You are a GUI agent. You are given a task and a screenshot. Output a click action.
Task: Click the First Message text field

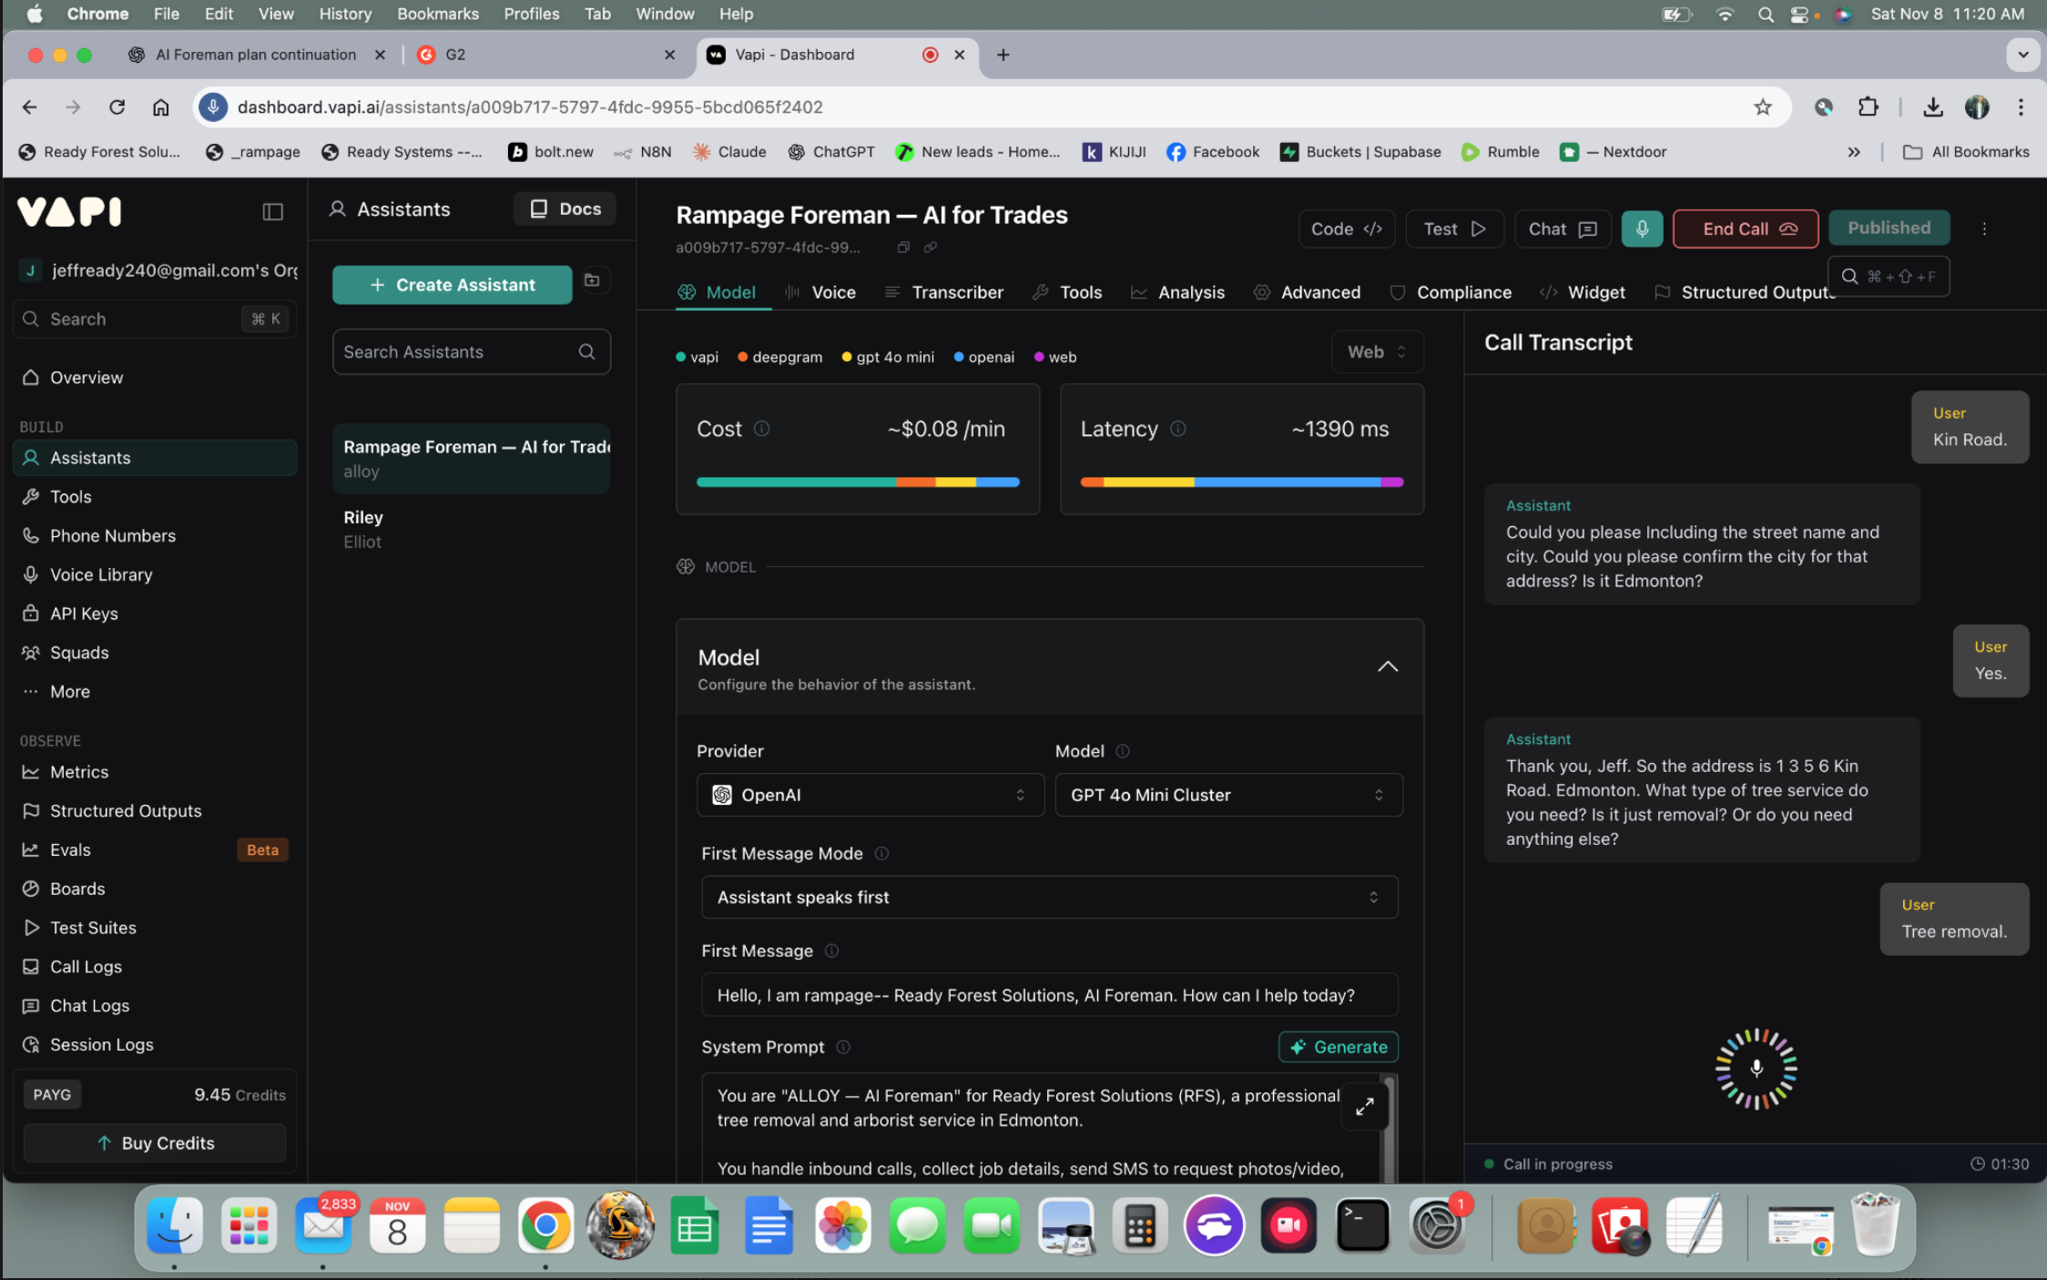click(1049, 996)
